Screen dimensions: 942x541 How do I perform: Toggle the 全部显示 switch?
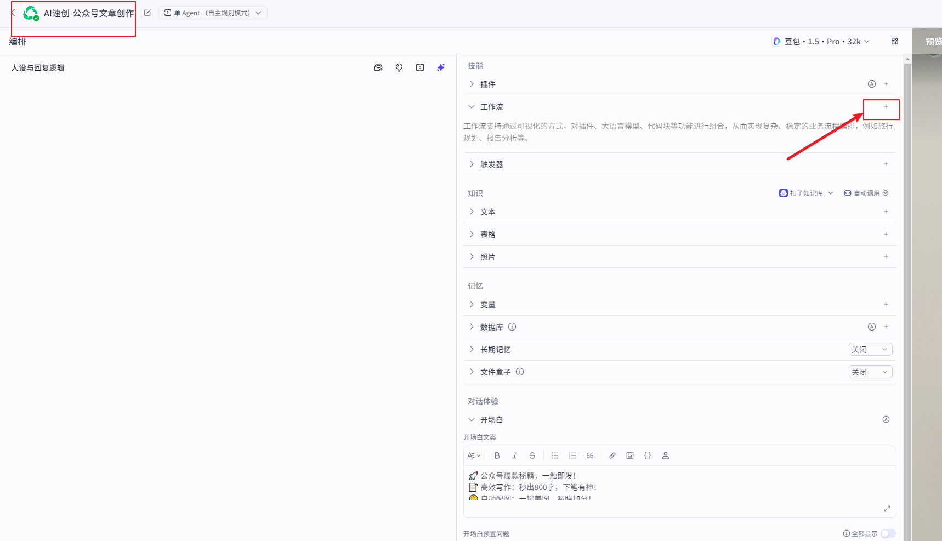888,533
